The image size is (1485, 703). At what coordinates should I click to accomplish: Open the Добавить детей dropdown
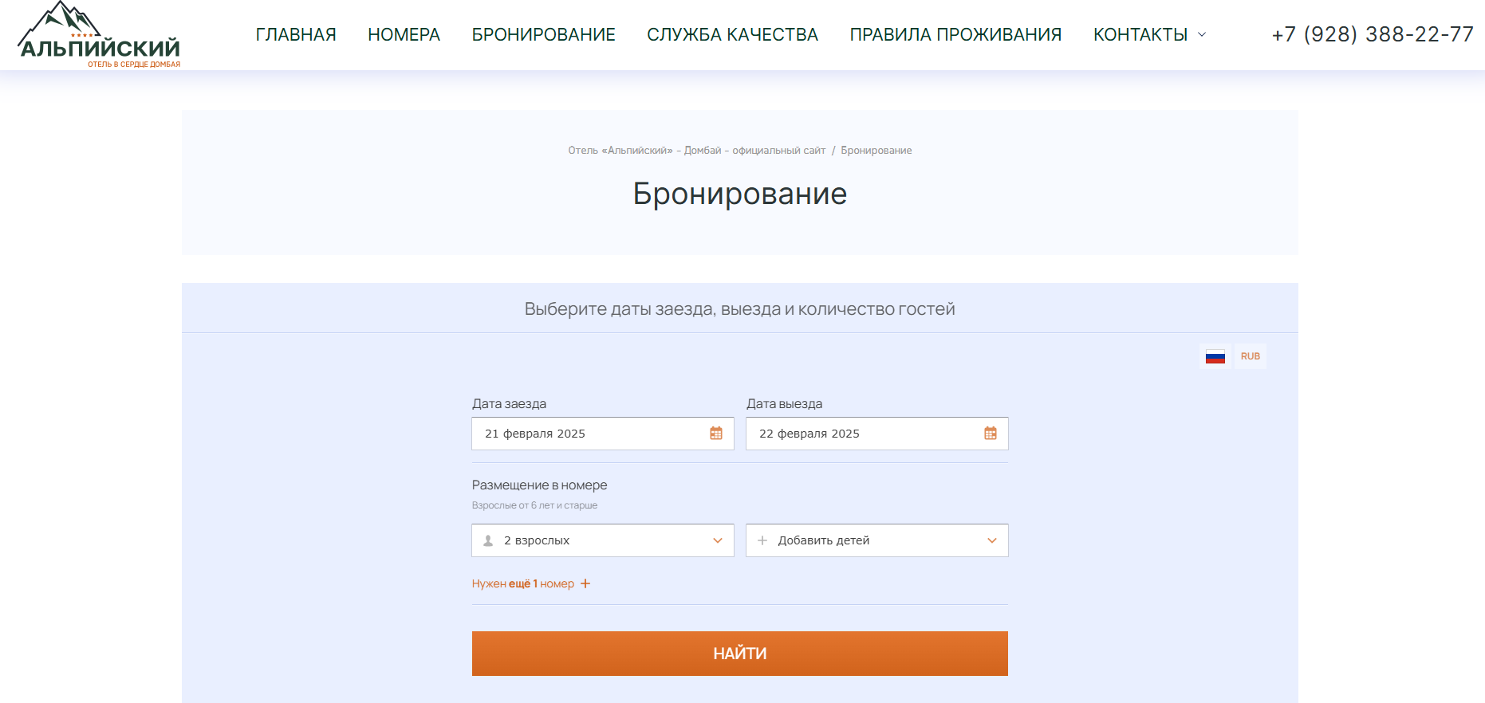point(876,540)
